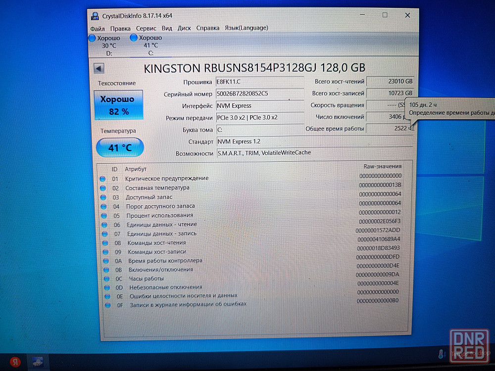Click the raw value 000000000009DA
This screenshot has width=495, height=371.
click(x=378, y=275)
